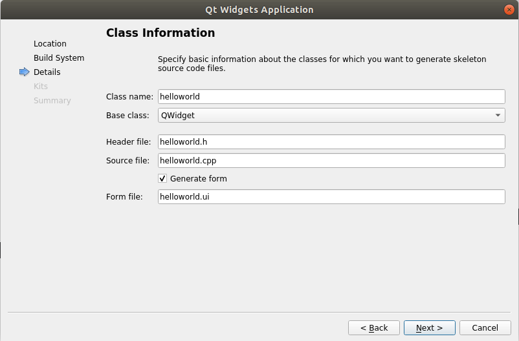Click the Source file helloworld.cpp field
Viewport: 519px width, 341px height.
[x=331, y=160]
